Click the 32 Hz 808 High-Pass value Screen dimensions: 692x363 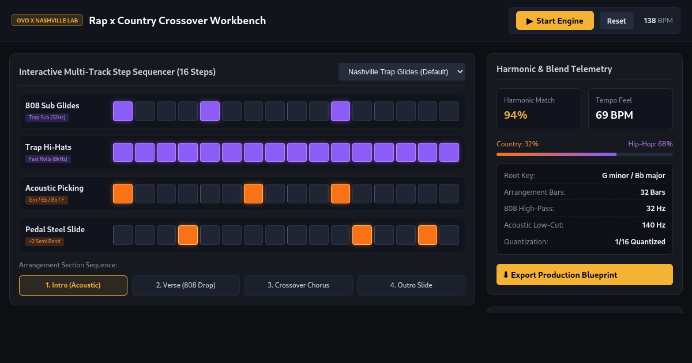click(656, 208)
